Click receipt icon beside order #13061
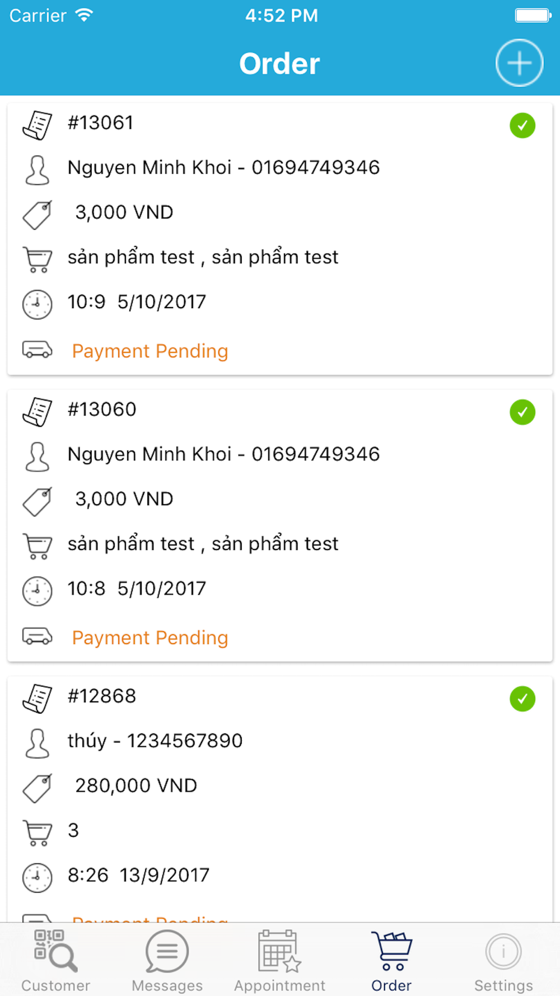 (37, 125)
